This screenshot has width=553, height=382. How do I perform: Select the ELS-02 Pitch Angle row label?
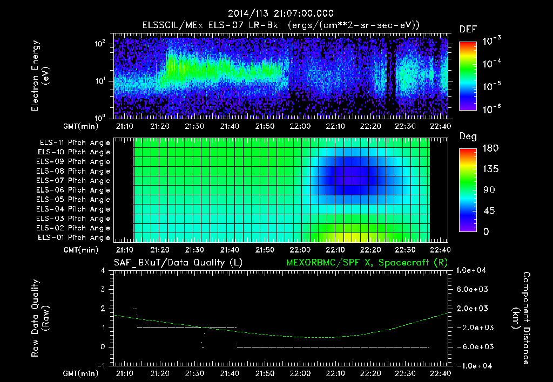click(73, 228)
